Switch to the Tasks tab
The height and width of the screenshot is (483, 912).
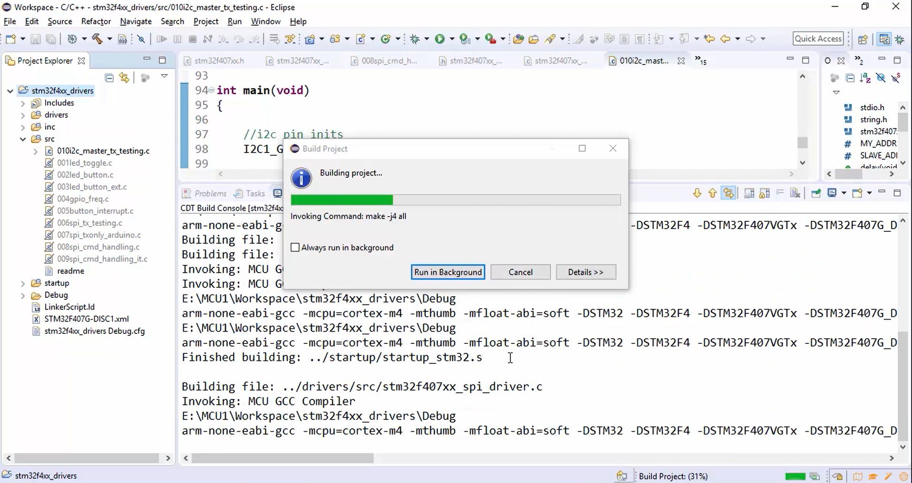(x=249, y=193)
